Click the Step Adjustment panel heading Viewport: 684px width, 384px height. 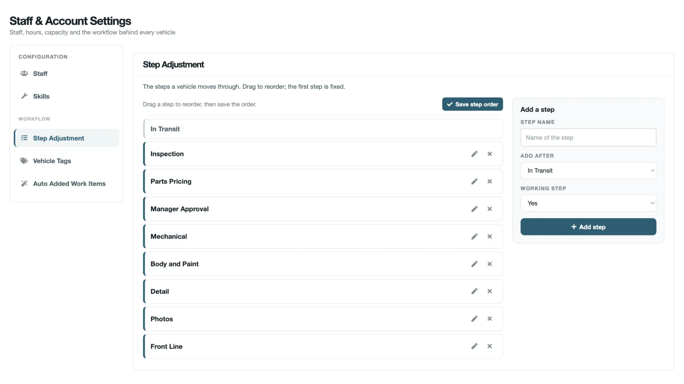click(x=173, y=65)
